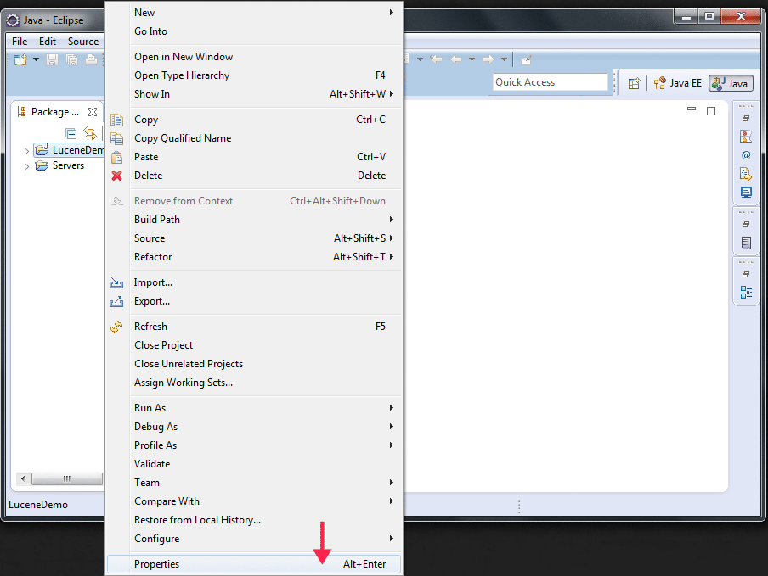The width and height of the screenshot is (768, 576).
Task: Open the Source menu in menu bar
Action: 82,42
